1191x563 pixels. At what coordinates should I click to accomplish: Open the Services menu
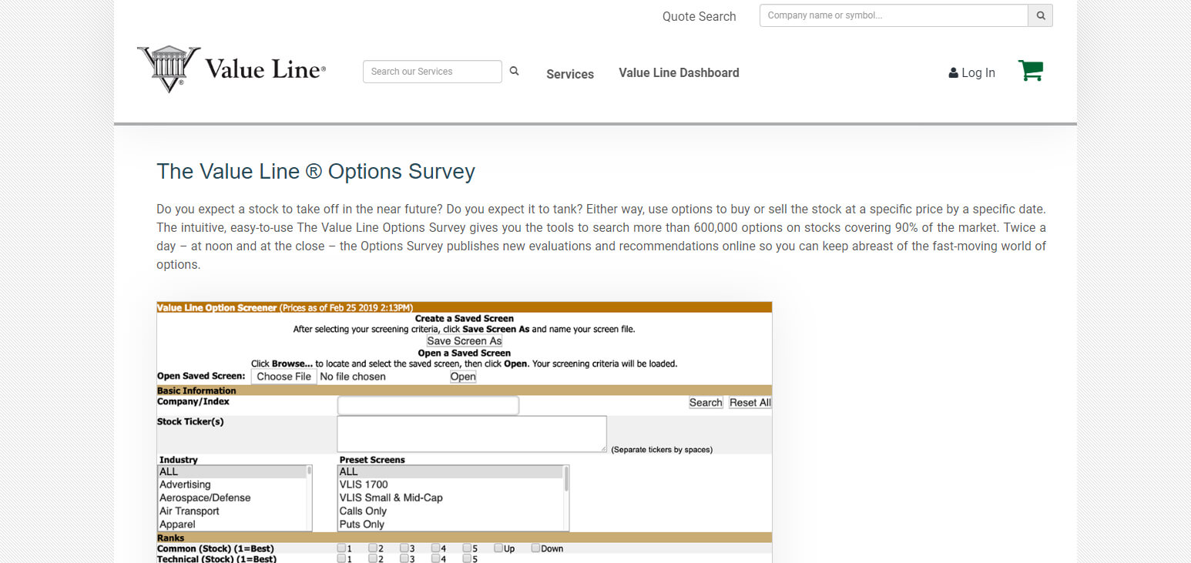click(x=570, y=74)
